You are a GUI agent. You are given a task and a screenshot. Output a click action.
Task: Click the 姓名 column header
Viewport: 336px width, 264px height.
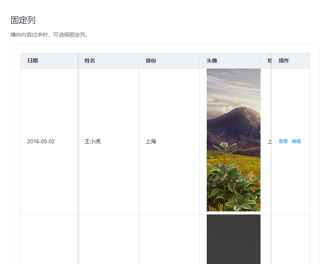108,61
